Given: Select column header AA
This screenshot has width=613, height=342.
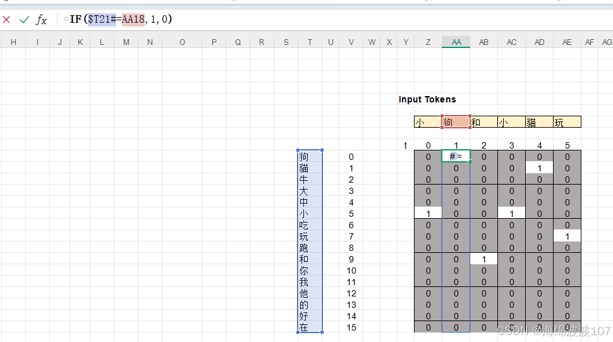Looking at the screenshot, I should pyautogui.click(x=456, y=42).
